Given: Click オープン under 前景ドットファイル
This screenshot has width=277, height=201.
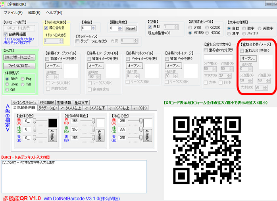Looking at the screenshot, I should pyautogui.click(x=134, y=66).
